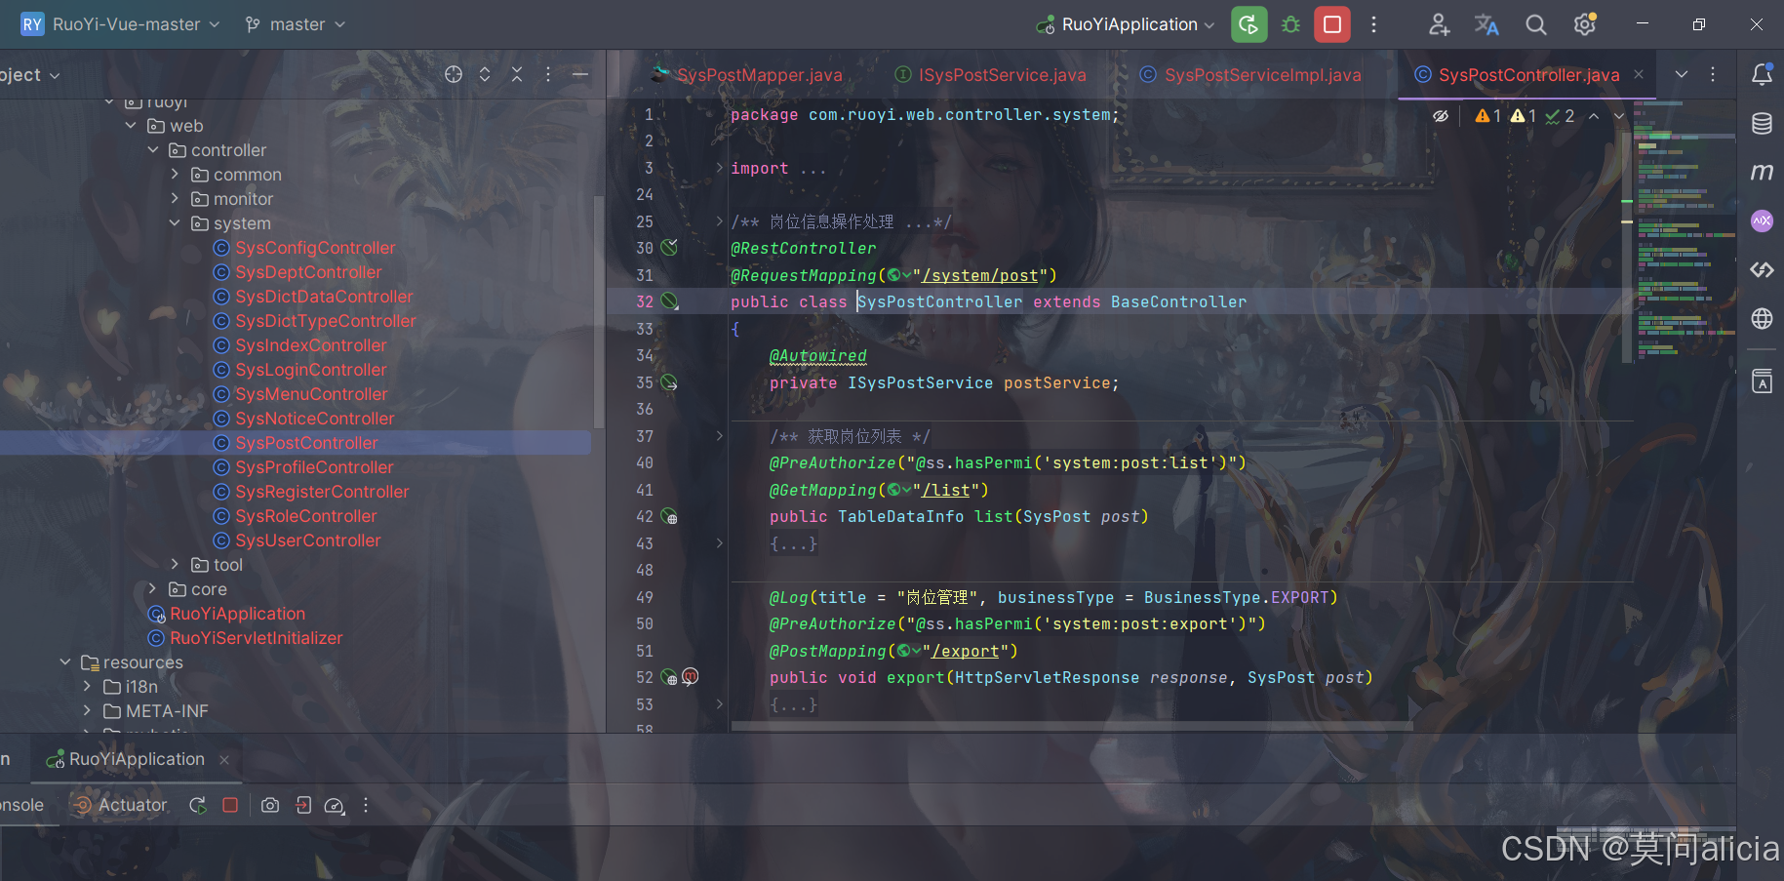The image size is (1784, 881).
Task: Unfold the list method body line 43
Action: coord(720,543)
